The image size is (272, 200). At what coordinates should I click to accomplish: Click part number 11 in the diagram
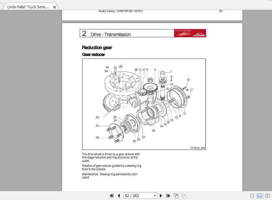pos(184,114)
